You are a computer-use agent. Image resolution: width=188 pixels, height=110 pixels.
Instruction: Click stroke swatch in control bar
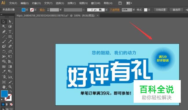click(32, 10)
